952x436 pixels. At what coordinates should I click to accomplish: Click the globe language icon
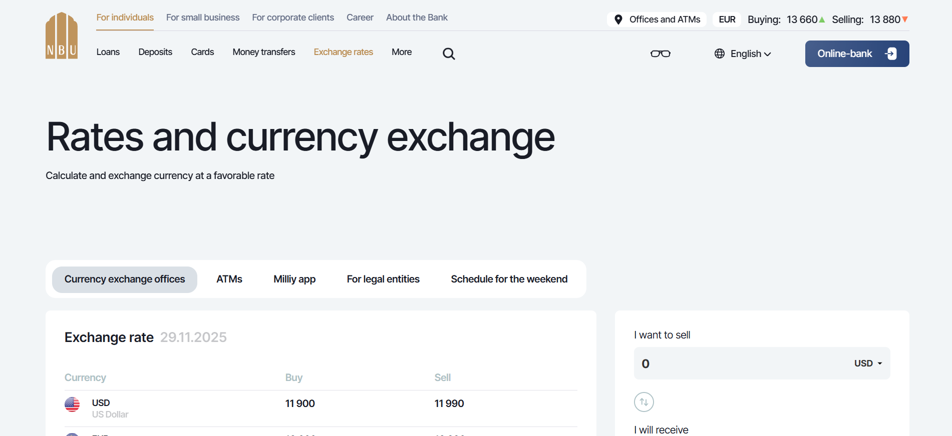click(x=719, y=53)
